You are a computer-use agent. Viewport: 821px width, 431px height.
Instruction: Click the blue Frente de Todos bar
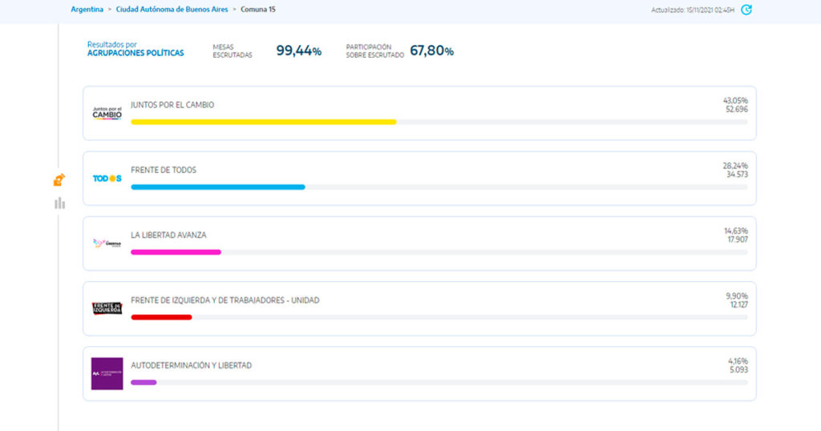click(218, 187)
